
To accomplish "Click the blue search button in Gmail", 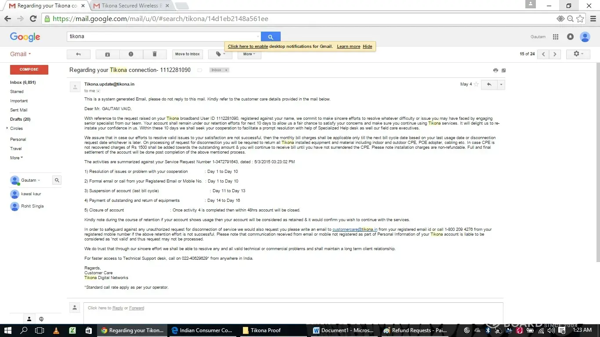I will (x=271, y=37).
